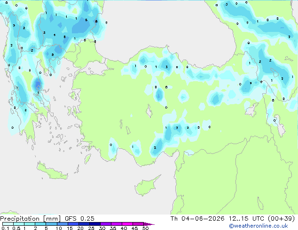298x230 pixels.
Task: Click the "10" legend scale label
Action: (59, 228)
